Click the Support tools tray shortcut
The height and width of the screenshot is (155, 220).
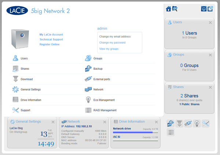[x=206, y=124]
